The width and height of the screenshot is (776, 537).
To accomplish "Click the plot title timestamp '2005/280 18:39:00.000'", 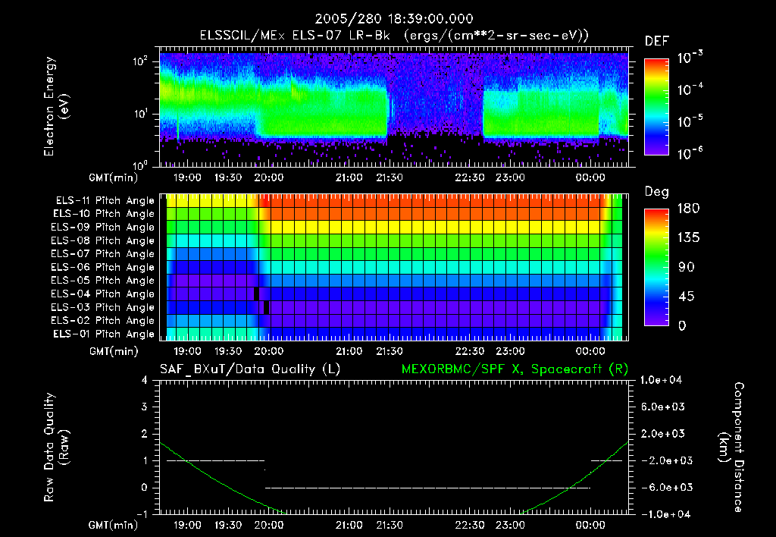I will coord(394,19).
